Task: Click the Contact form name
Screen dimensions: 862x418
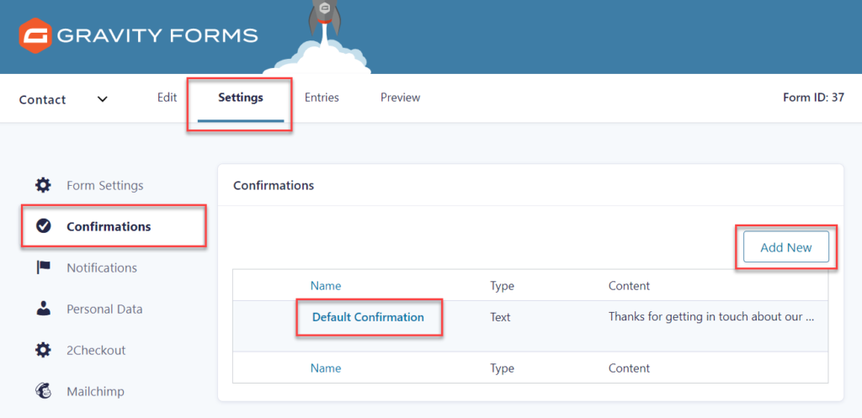Action: (x=42, y=99)
